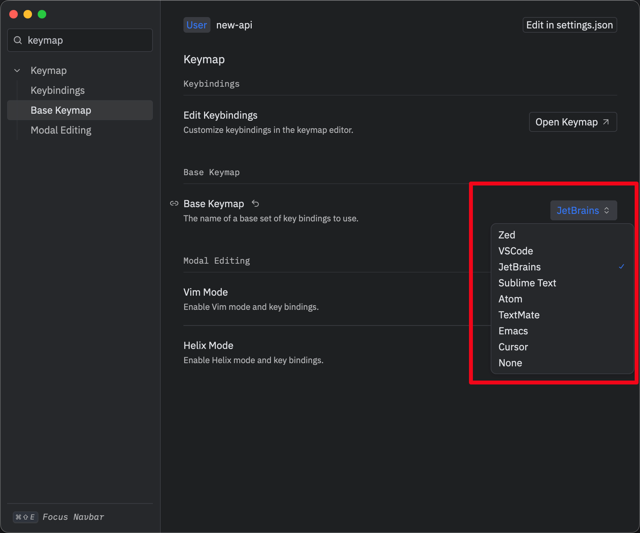
Task: Reset Base Keymap to default
Action: tap(255, 203)
